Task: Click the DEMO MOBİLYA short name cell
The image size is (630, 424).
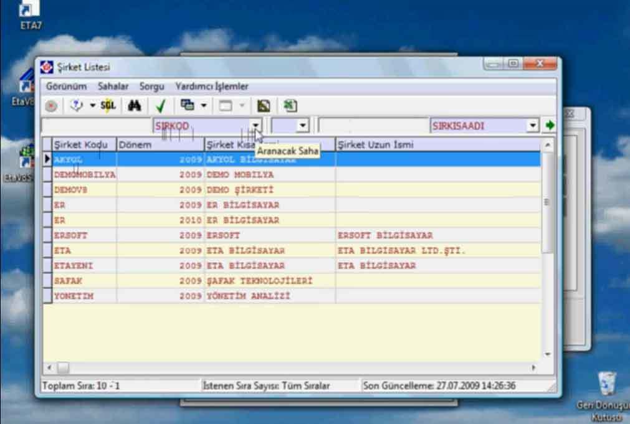Action: [270, 175]
